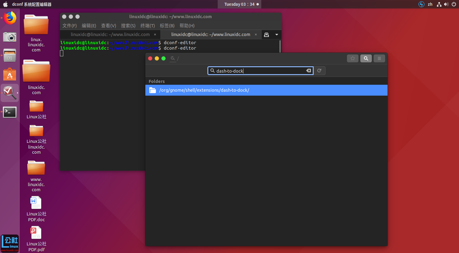Open Ubuntu Software store from dock
Screen dimensions: 459x253
click(x=10, y=74)
